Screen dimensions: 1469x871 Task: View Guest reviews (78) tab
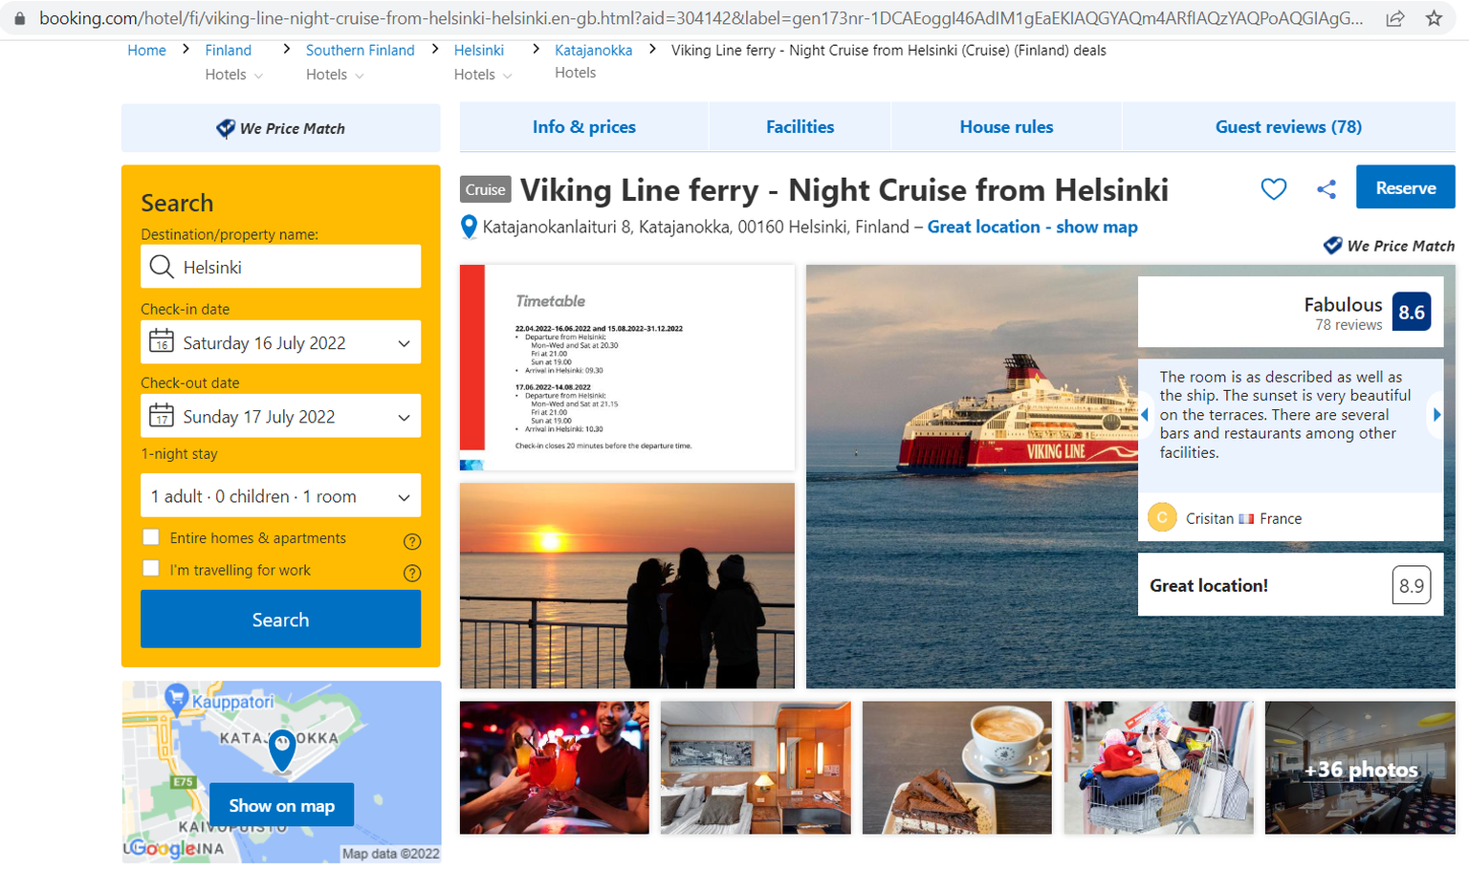click(x=1288, y=127)
